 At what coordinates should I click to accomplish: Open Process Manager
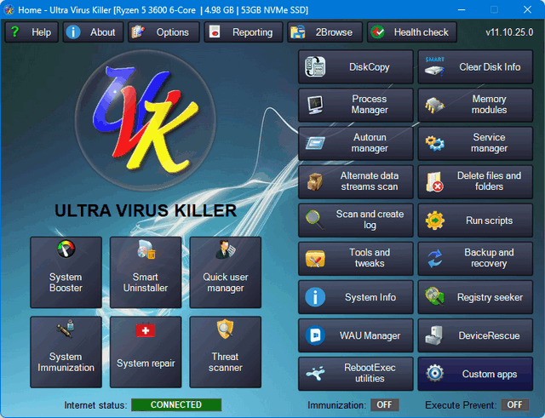tap(356, 105)
